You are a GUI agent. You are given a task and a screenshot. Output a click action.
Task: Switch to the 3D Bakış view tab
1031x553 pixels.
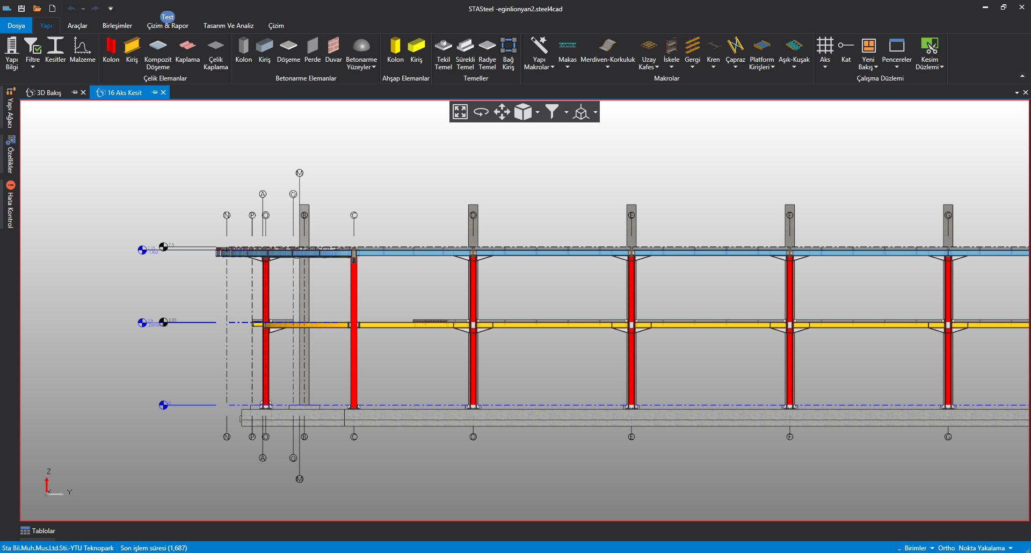coord(48,93)
